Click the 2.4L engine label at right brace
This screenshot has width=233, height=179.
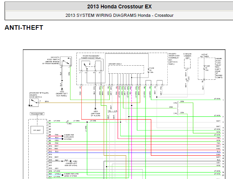(x=175, y=113)
